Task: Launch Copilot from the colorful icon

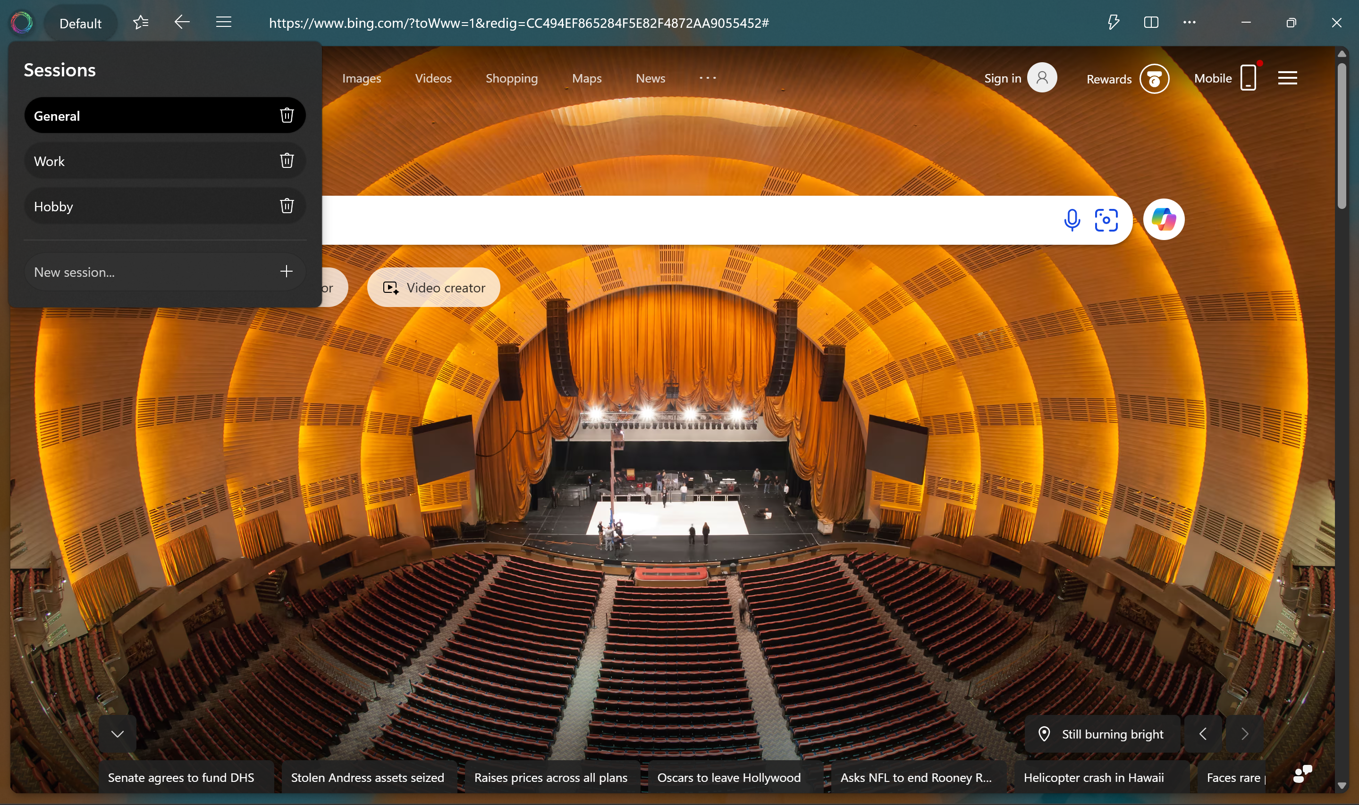Action: coord(1164,219)
